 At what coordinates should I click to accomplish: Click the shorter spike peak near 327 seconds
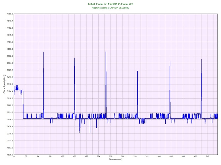138,71
